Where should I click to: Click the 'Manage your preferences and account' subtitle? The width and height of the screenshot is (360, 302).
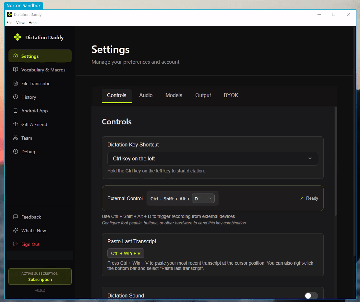(136, 62)
